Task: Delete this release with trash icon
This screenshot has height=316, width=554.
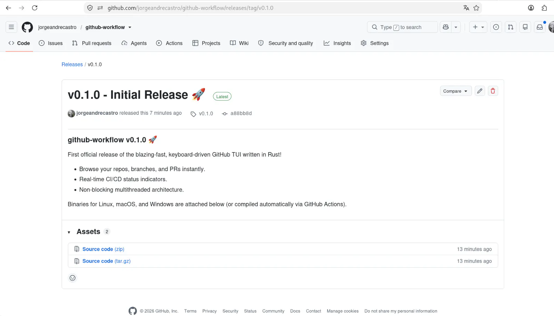Action: pos(493,91)
